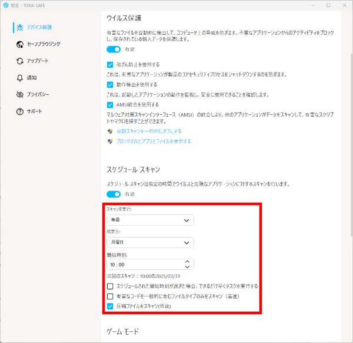Minimize the TOKAI SAFE settings window
353x343 pixels.
[313, 5]
